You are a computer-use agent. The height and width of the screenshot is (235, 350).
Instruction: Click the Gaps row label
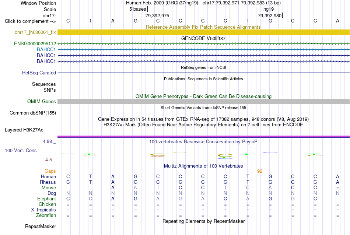coord(50,171)
